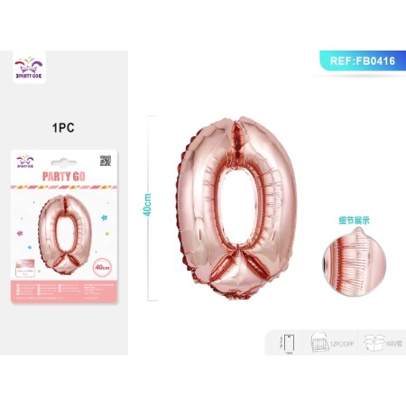Click the small Party Go logo on package card
Image resolution: width=406 pixels, height=406 pixels.
25,161
